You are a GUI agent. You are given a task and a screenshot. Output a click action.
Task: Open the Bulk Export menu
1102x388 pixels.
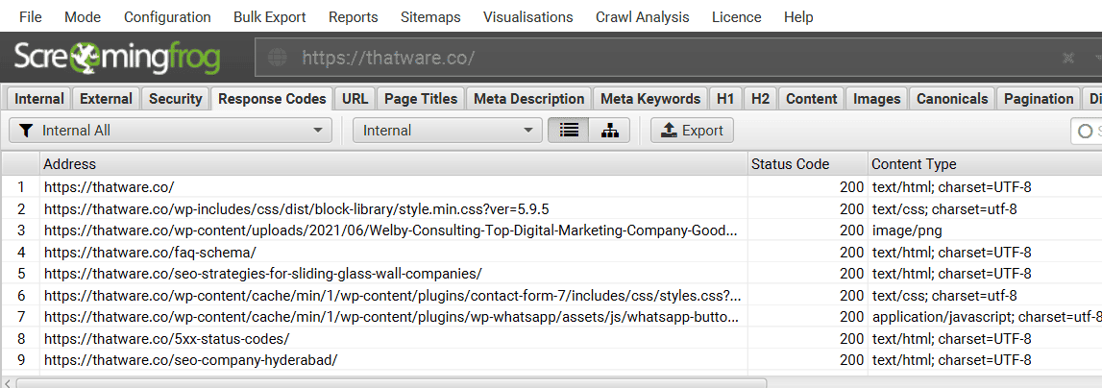point(270,17)
